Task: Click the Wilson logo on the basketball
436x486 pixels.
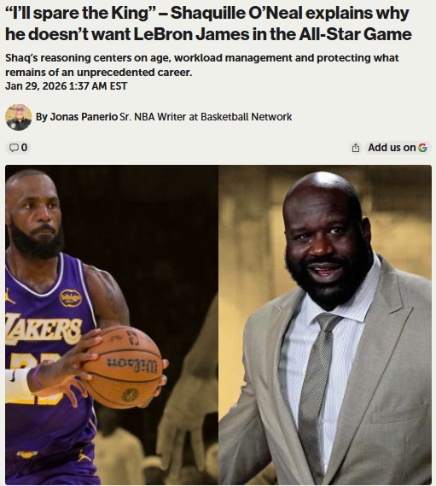Action: (132, 366)
